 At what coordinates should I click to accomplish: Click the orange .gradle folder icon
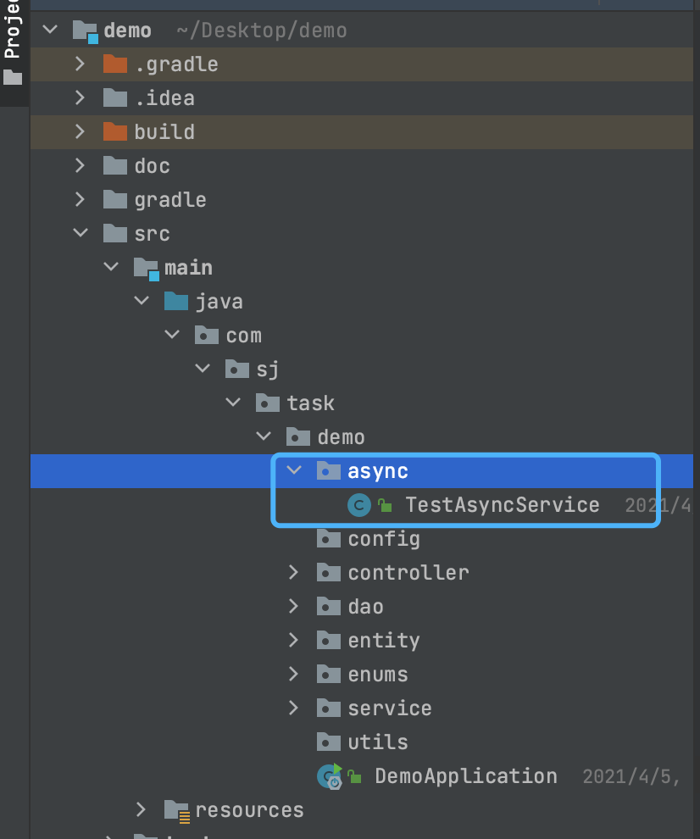[x=114, y=64]
